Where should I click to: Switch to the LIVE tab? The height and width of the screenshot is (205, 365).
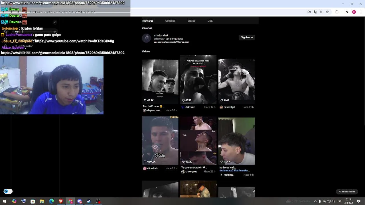[x=210, y=21]
